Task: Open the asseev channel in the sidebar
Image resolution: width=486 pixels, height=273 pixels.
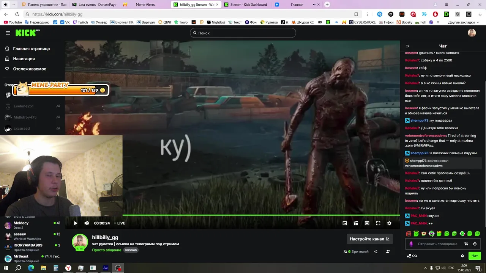Action: pyautogui.click(x=32, y=236)
